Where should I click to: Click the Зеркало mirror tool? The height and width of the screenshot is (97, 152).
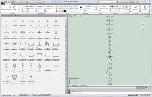39,9
